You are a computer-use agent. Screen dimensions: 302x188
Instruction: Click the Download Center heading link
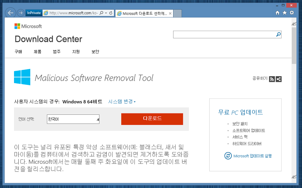click(48, 39)
